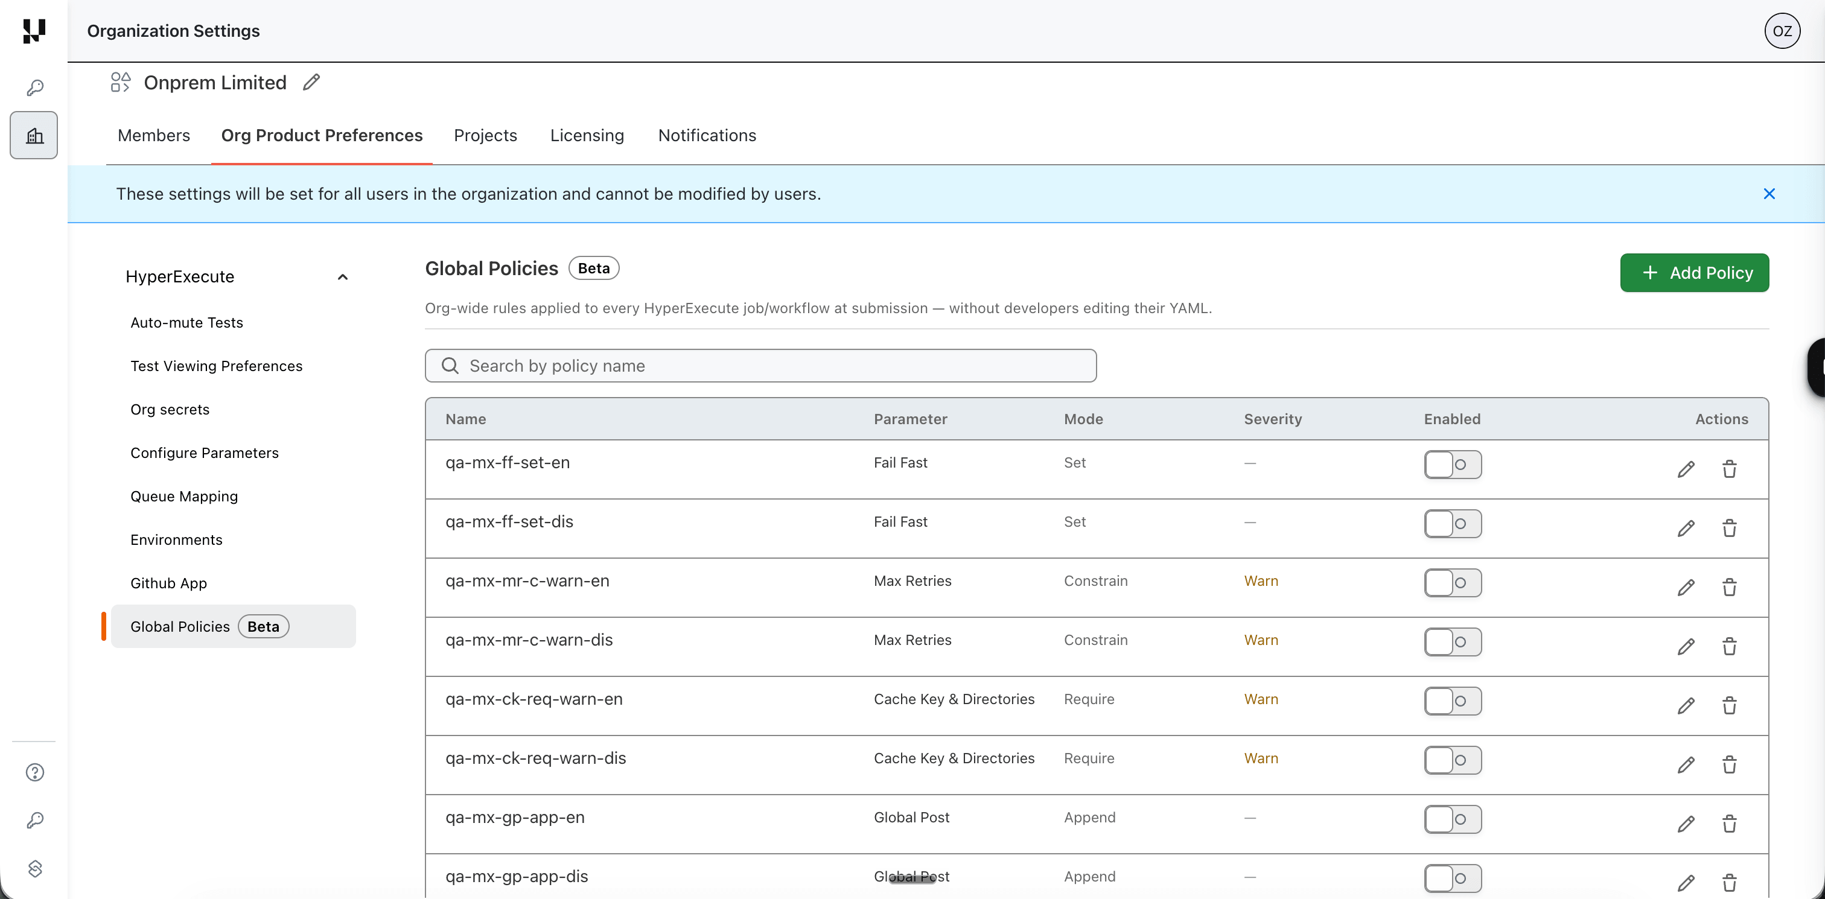Open Configure Parameters
The image size is (1825, 899).
click(205, 453)
